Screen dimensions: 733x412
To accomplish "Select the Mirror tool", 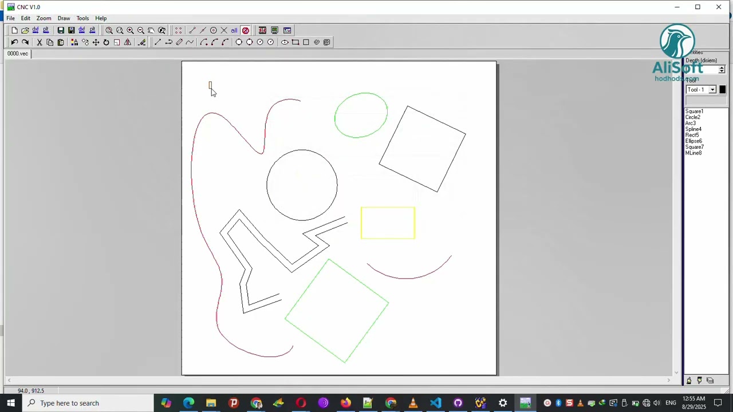I will [127, 42].
